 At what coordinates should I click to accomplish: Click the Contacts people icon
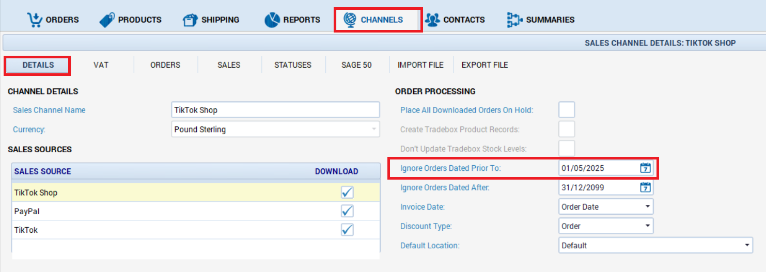(x=432, y=20)
